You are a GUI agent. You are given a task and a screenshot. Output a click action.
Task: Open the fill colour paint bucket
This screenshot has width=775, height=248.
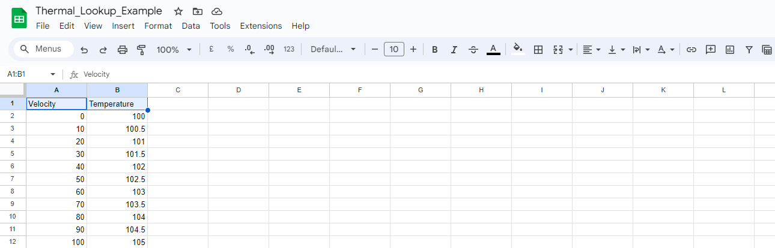pos(518,50)
